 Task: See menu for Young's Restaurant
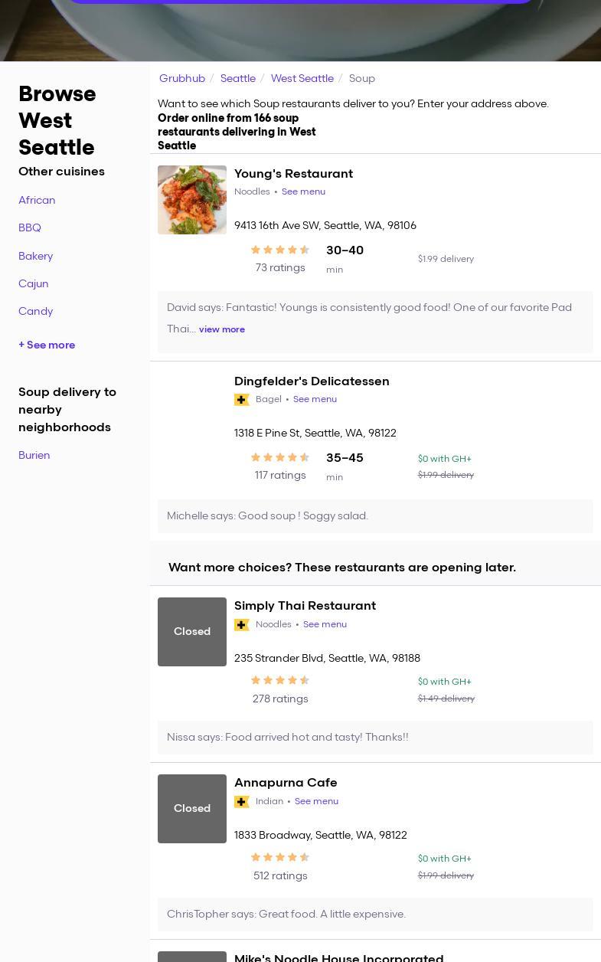[303, 191]
